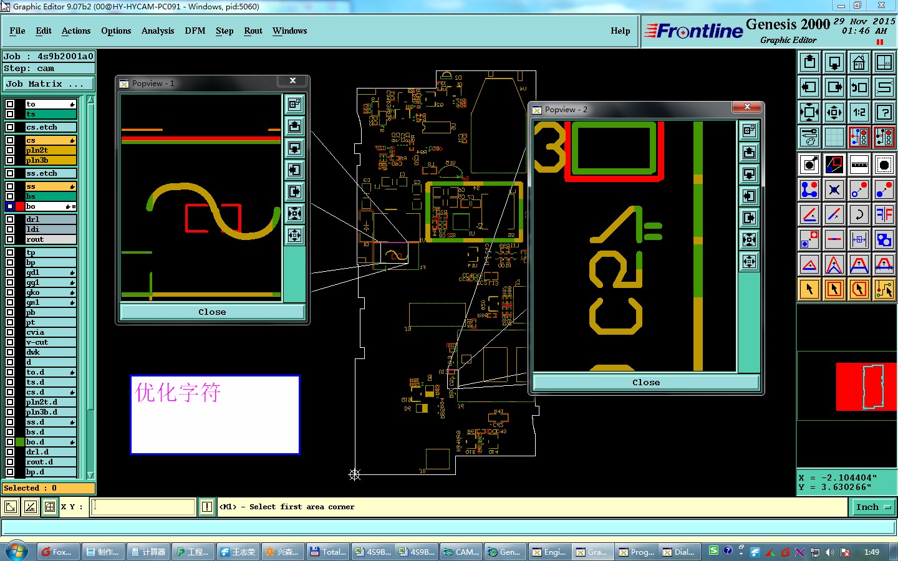The height and width of the screenshot is (561, 898).
Task: Open the Inch units dropdown
Action: point(872,507)
